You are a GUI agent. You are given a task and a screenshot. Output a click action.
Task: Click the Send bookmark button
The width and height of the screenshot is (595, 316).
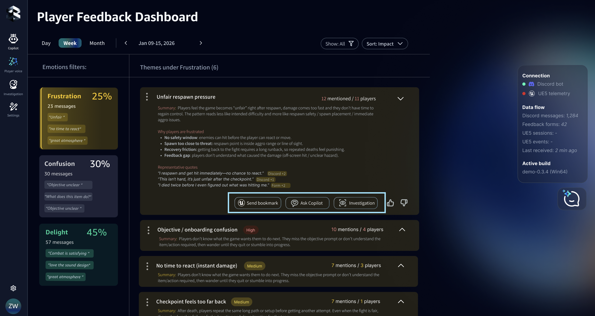[257, 203]
